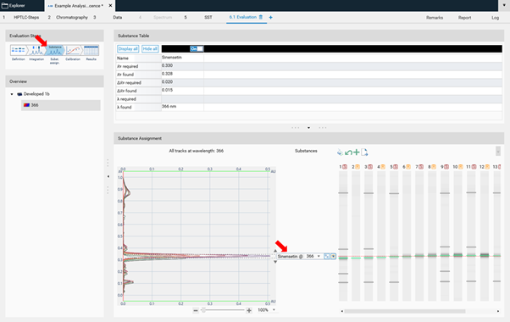Click the track 1 sample badge
The width and height of the screenshot is (510, 322).
pyautogui.click(x=345, y=167)
